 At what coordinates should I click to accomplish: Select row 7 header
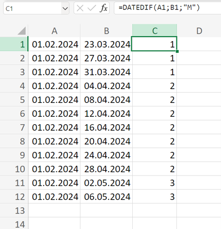click(14, 127)
